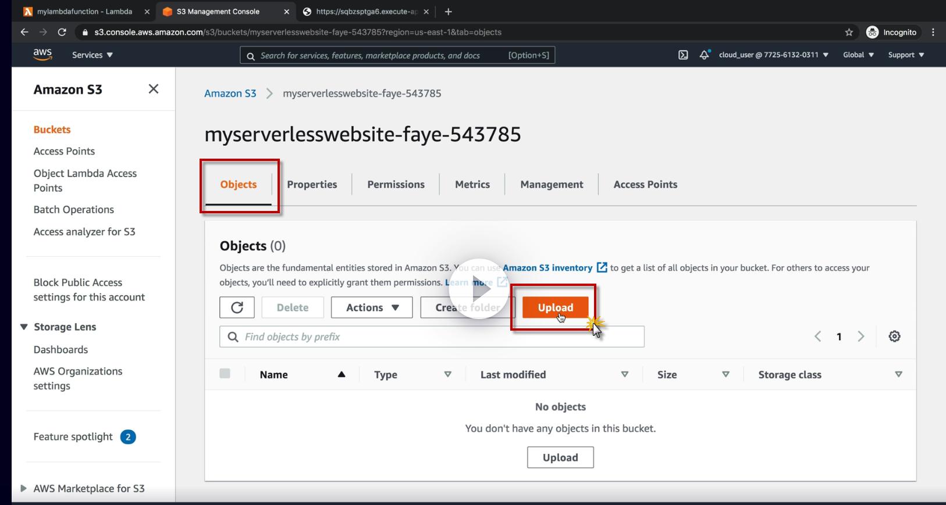The image size is (946, 505).
Task: Bookmark this page with the star icon
Action: pyautogui.click(x=849, y=33)
